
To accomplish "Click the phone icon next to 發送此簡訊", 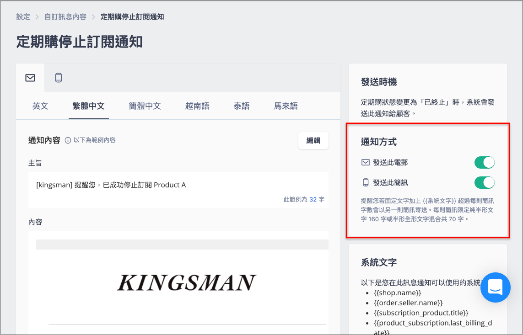I will click(x=366, y=182).
